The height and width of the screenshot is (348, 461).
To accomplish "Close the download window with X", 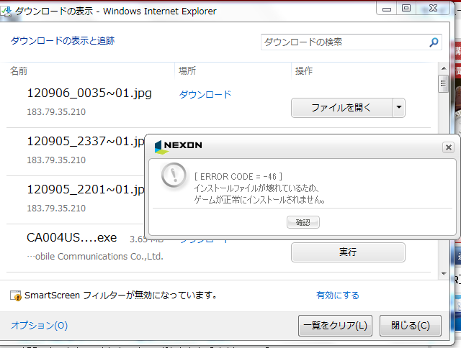I will point(433,8).
